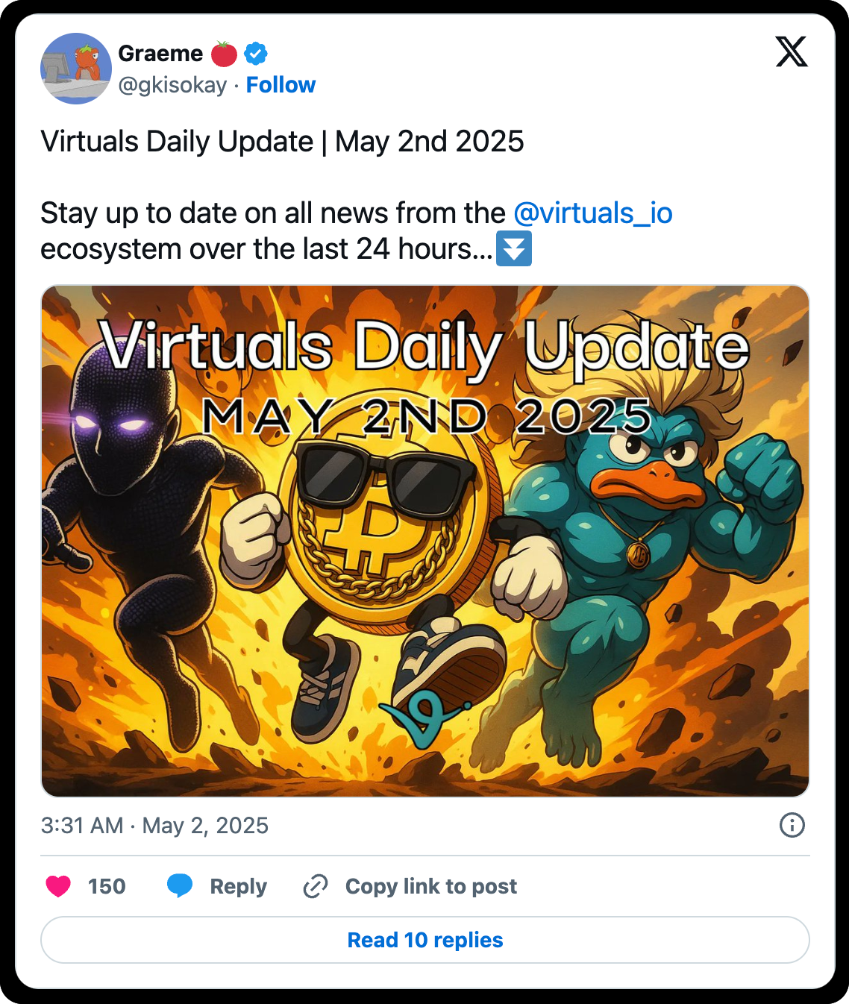Screen dimensions: 849x1004
Task: Open Graeme's profile avatar
Action: tap(76, 69)
